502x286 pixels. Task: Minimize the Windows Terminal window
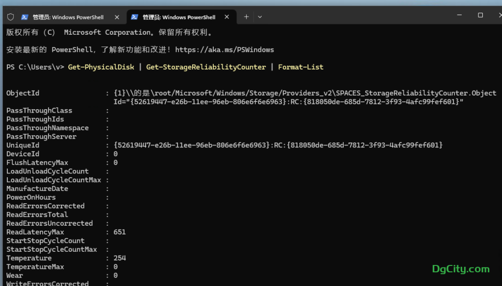click(458, 16)
